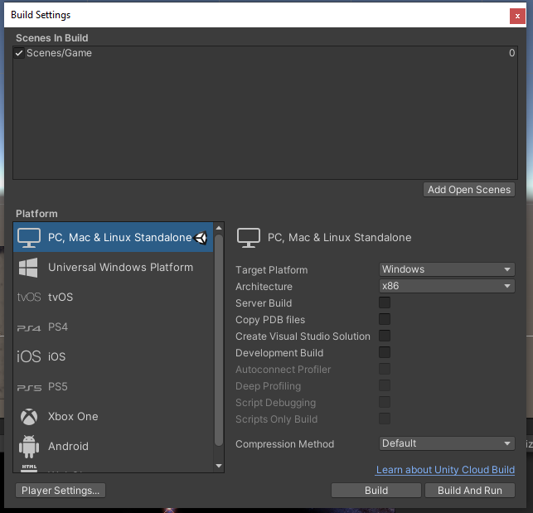Enable the Copy PDB files checkbox
This screenshot has height=513, width=533.
coord(385,319)
